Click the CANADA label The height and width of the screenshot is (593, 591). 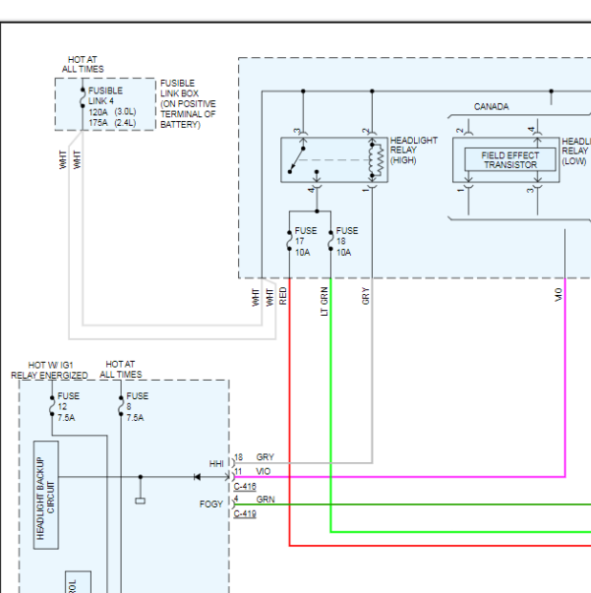491,106
